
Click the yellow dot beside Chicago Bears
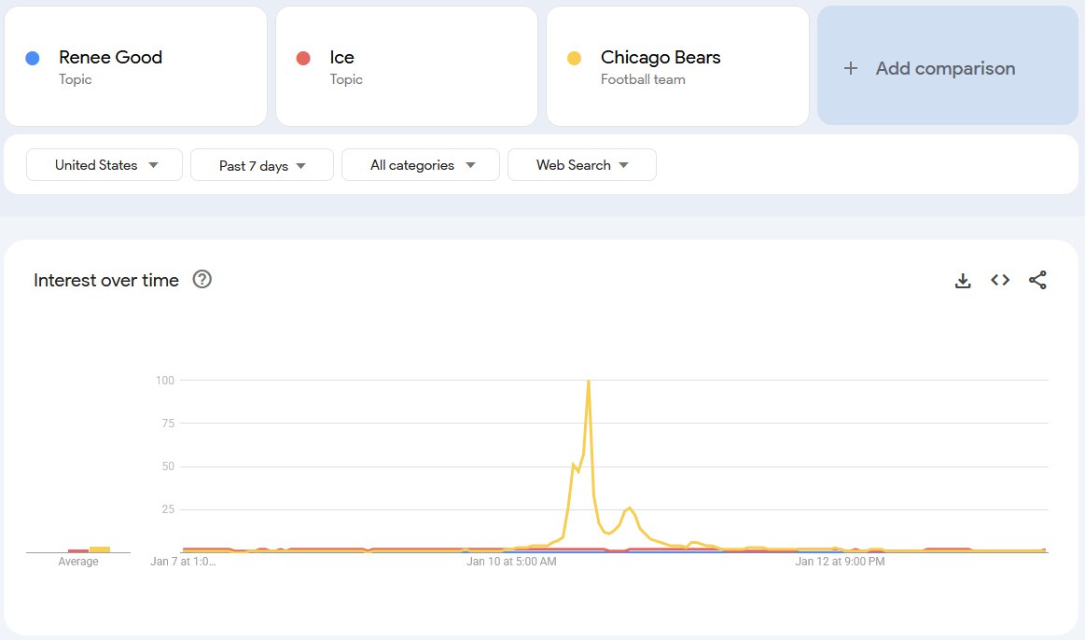574,58
